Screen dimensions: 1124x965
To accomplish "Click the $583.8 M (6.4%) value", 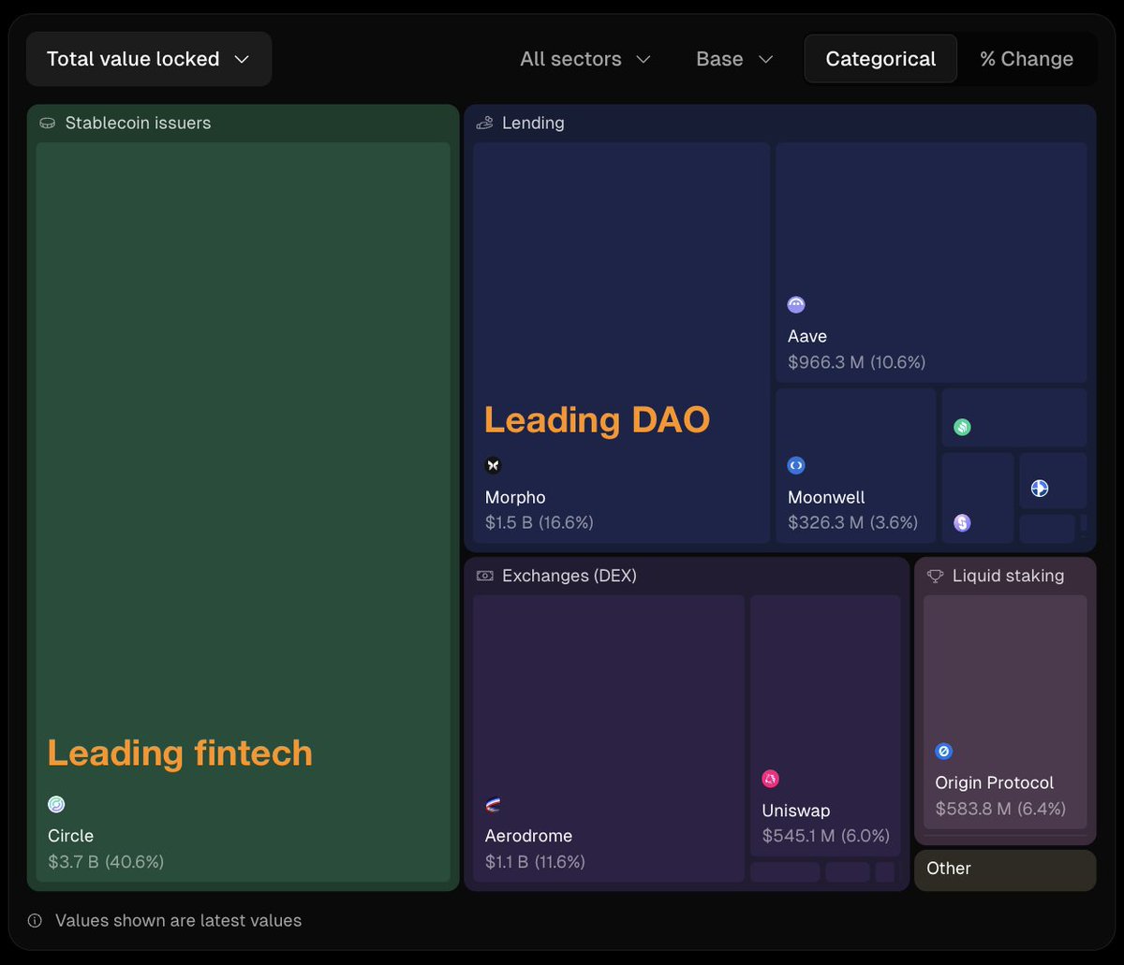I will 1000,809.
